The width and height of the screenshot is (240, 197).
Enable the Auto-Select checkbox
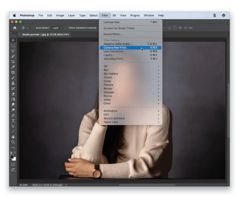[33, 28]
